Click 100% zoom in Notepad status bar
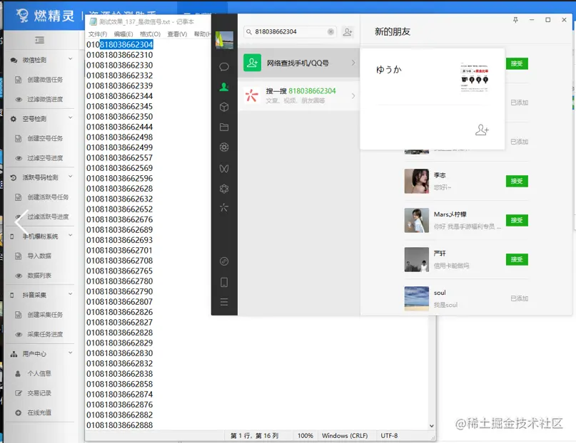This screenshot has height=443, width=576. click(x=305, y=436)
